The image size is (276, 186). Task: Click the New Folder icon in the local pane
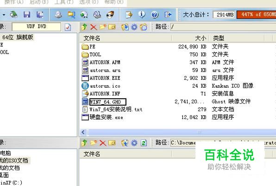tap(94, 143)
